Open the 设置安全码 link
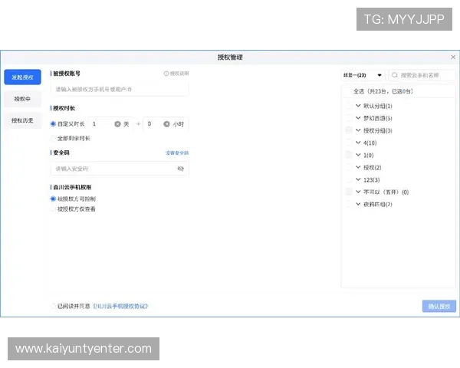 point(177,153)
